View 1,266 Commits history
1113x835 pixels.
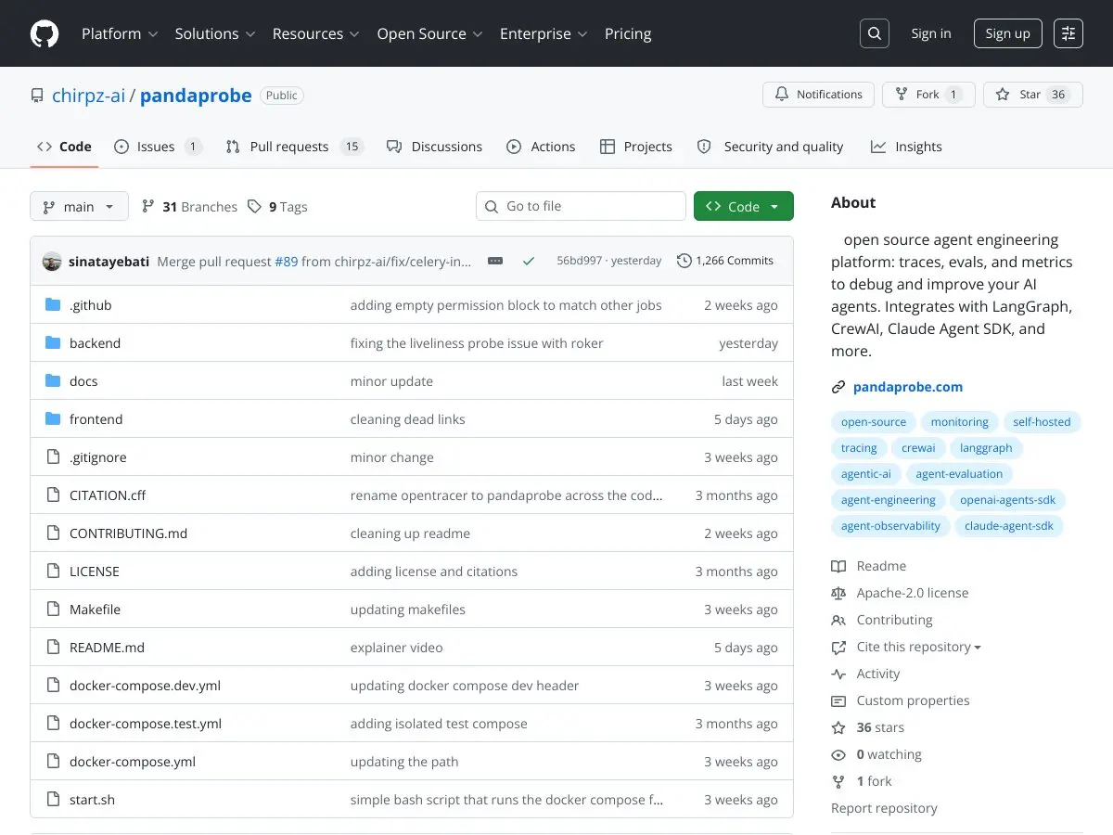tap(725, 261)
